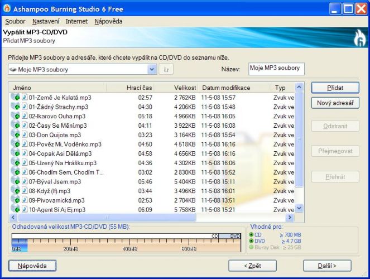This screenshot has height=279, width=370.
Task: Click the CD icon of 02-Ikarovo Ouha.mp3
Action: point(15,116)
